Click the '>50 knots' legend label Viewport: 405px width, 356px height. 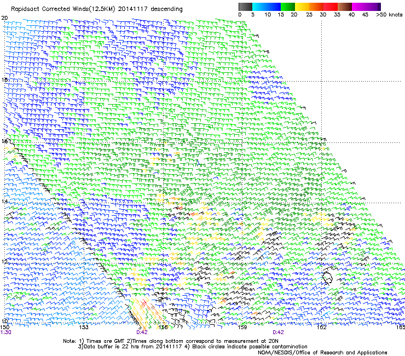tap(389, 15)
